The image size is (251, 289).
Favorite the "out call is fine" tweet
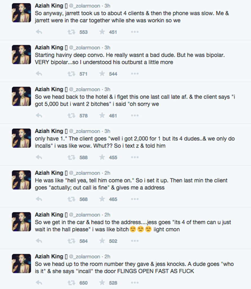[x=102, y=199]
